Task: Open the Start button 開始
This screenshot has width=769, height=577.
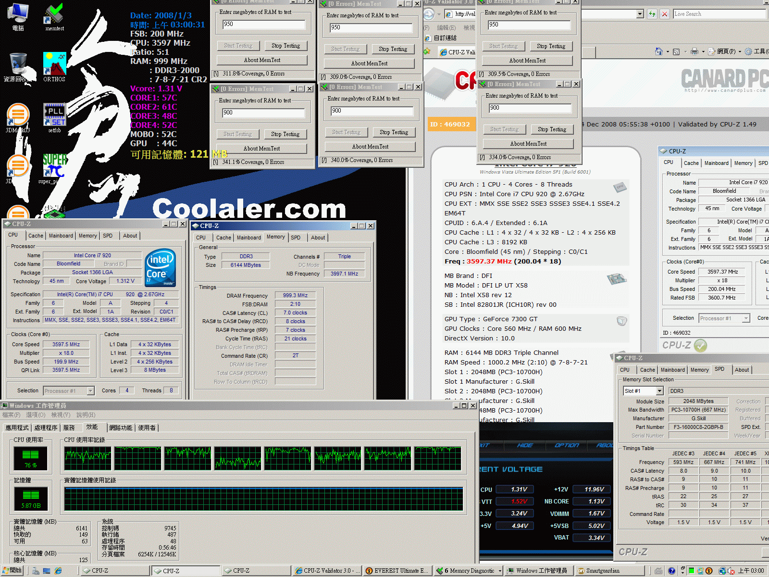Action: (x=12, y=571)
